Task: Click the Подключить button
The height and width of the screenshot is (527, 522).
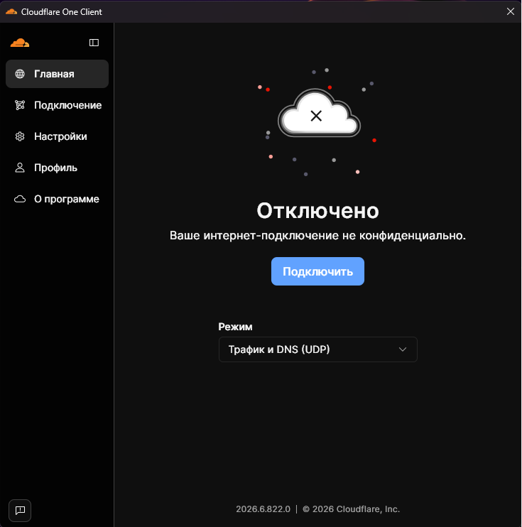Action: 317,271
